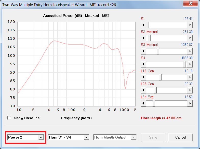Click the L34 Exp slider right arrow
The height and width of the screenshot is (149, 200).
(x=190, y=103)
